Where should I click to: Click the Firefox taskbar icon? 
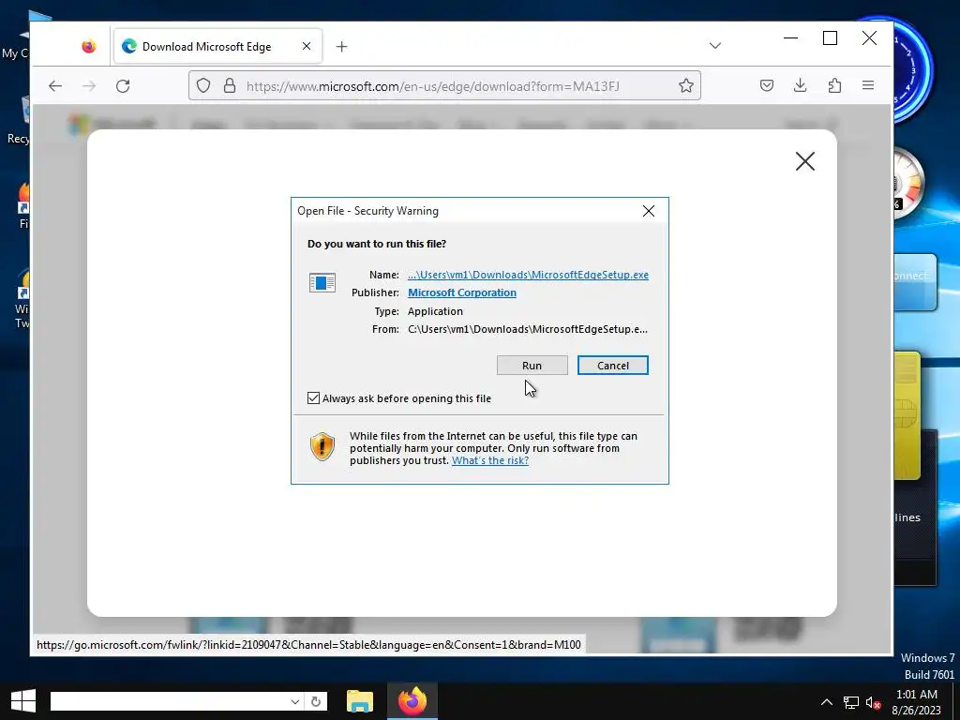point(412,701)
